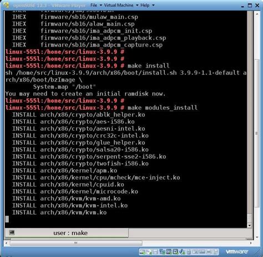The image size is (263, 257).
Task: Click the 'arch/x86/crypto/ablk_helper.ko' line
Action: pyautogui.click(x=93, y=115)
